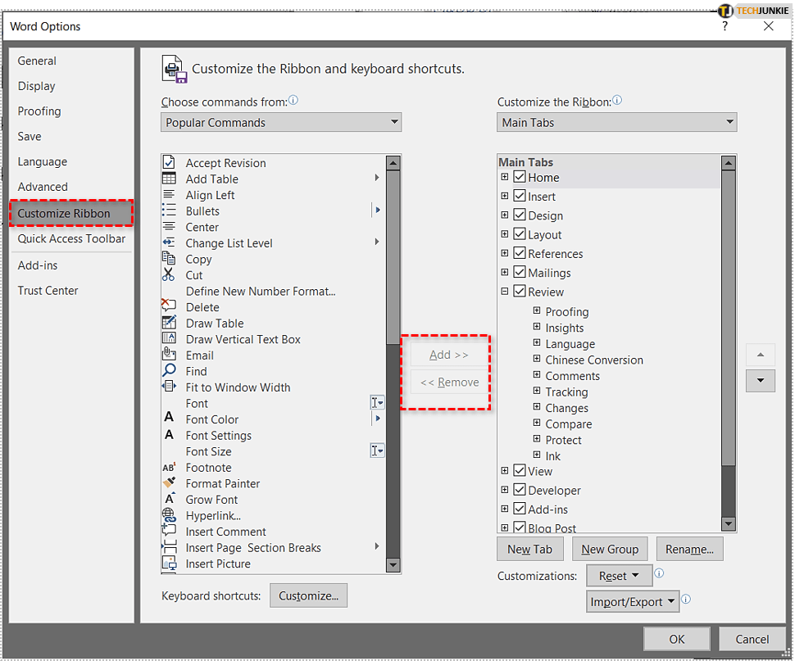Click the Move Down arrow button

pyautogui.click(x=760, y=380)
